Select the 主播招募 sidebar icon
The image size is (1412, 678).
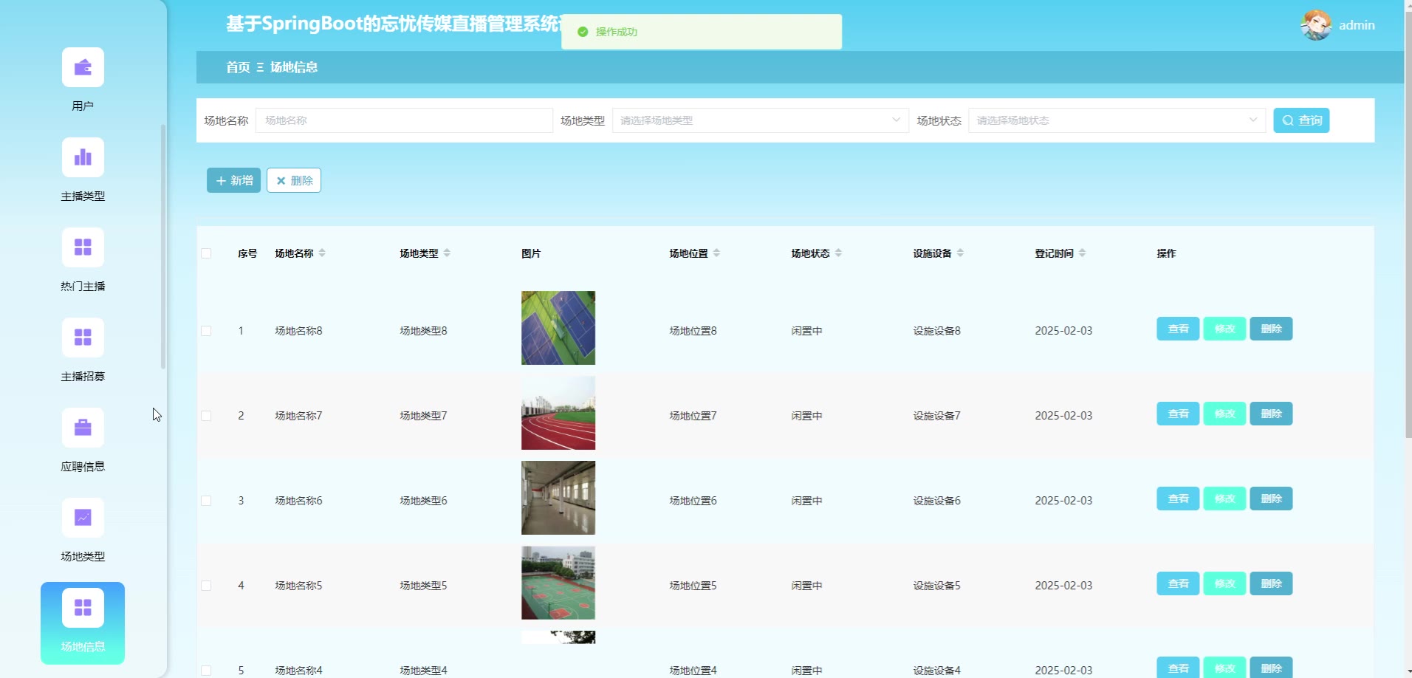coord(83,338)
